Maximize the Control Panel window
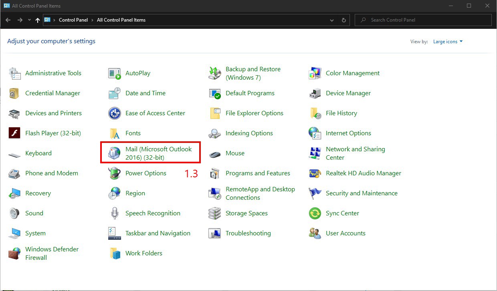 pos(469,6)
